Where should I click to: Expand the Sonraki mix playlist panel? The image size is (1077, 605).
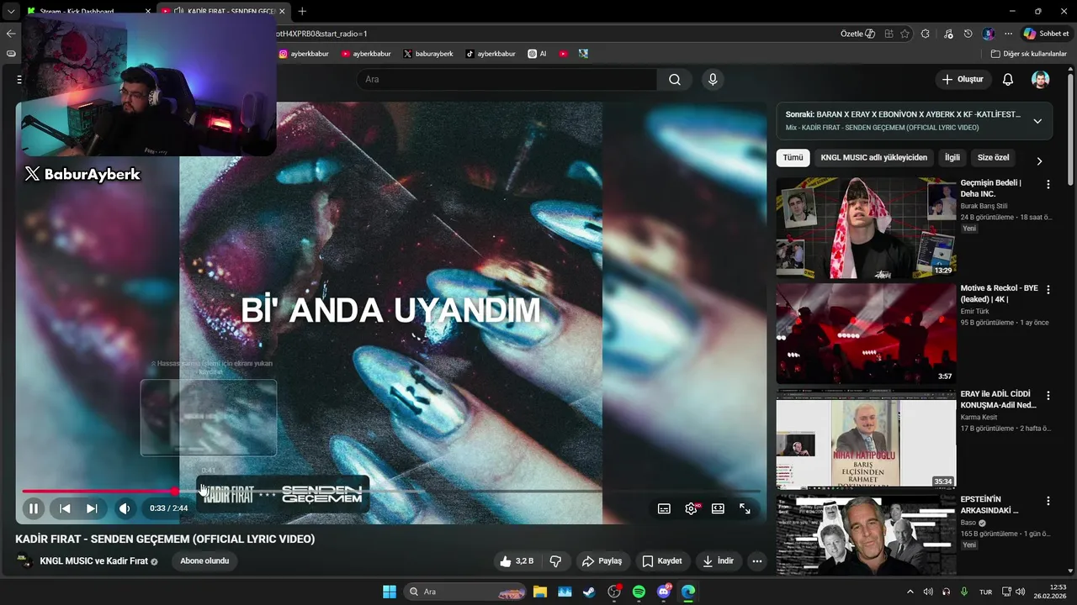[x=1037, y=121]
